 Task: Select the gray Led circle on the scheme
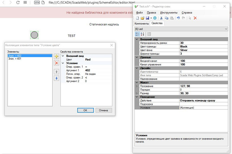pos(34,35)
